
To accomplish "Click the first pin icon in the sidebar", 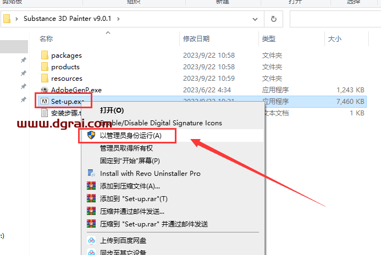I will click(23, 60).
